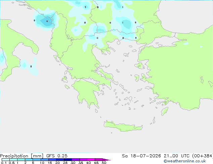
Task: Click the legend tick label '15'
Action: click(50, 163)
